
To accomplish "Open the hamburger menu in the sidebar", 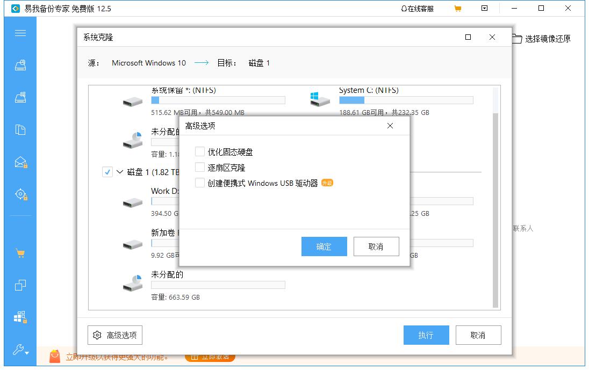I will (x=20, y=33).
